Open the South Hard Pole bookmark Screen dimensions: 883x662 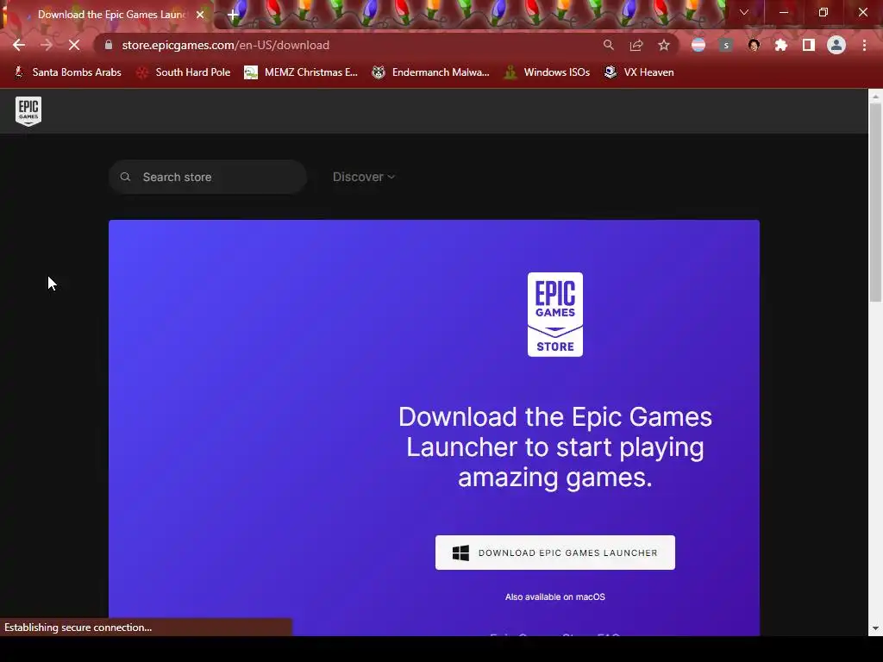coord(185,72)
